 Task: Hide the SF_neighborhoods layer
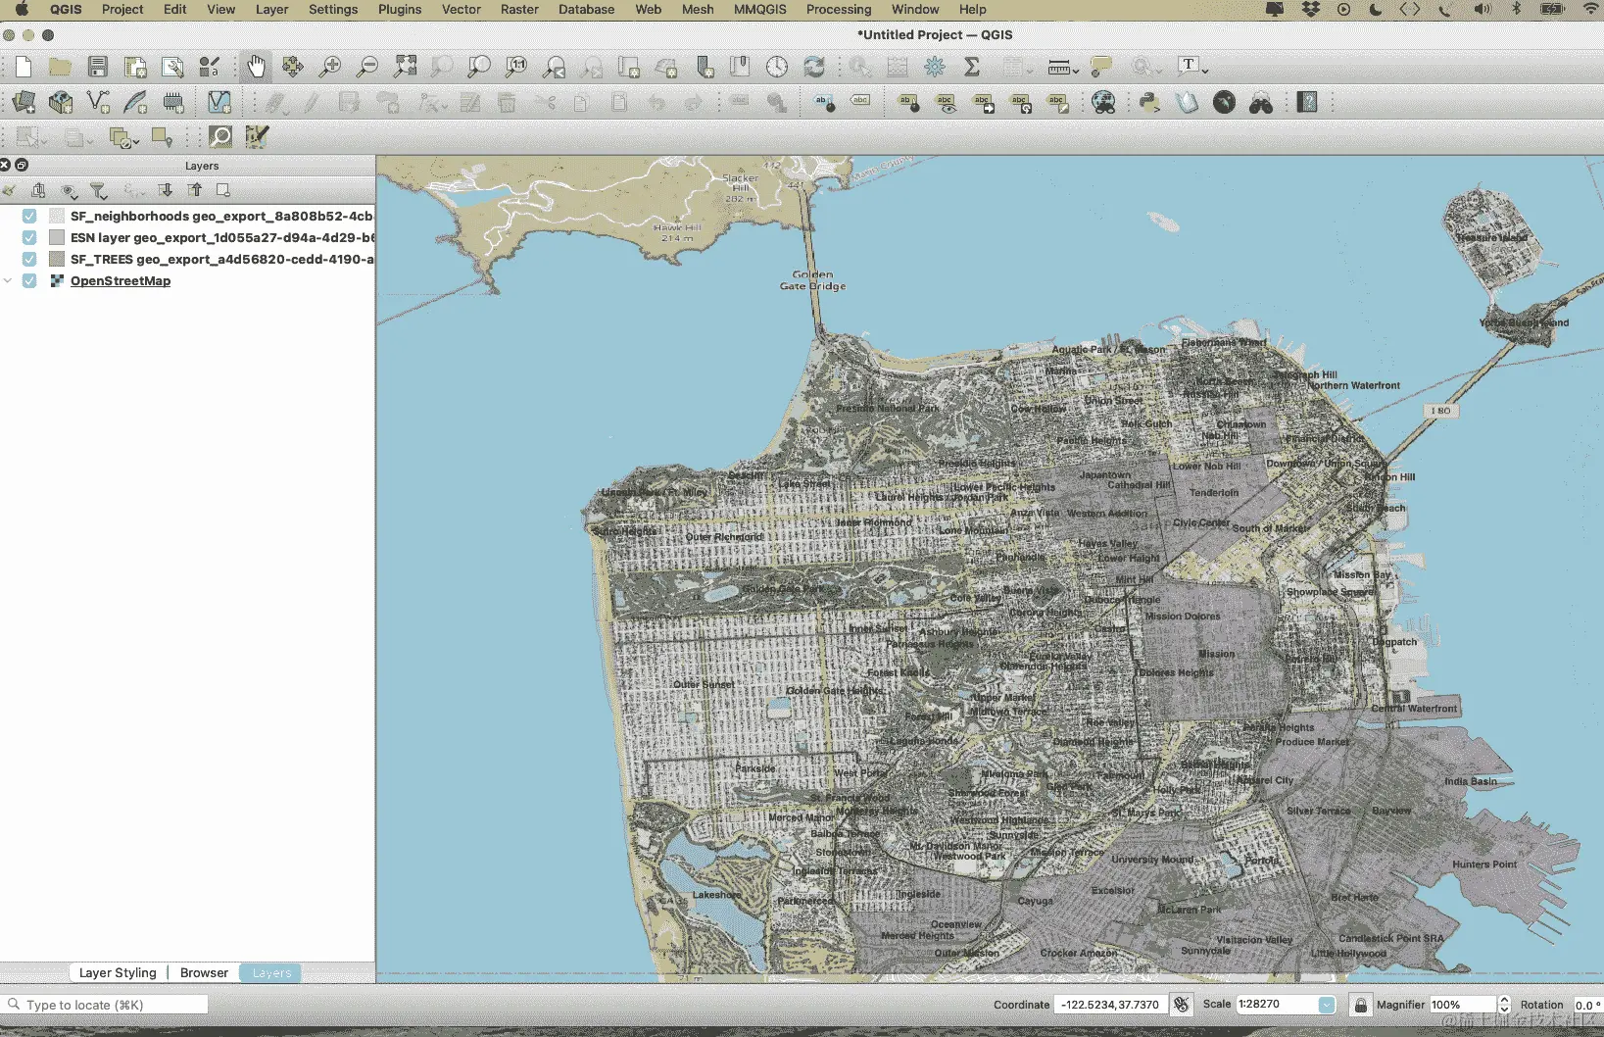pos(29,217)
